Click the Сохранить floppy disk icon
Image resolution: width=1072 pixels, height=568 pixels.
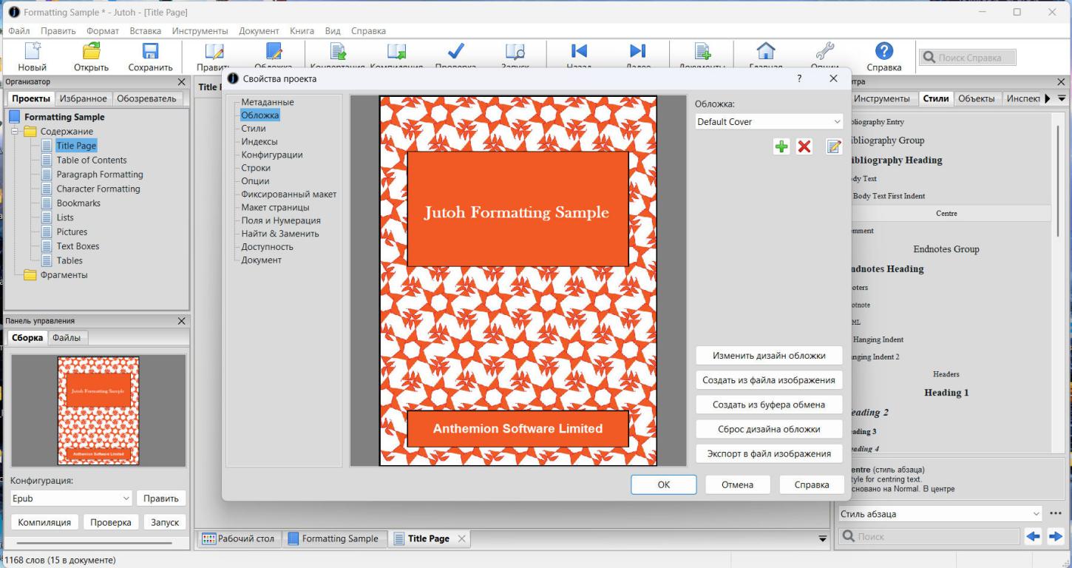click(x=150, y=52)
